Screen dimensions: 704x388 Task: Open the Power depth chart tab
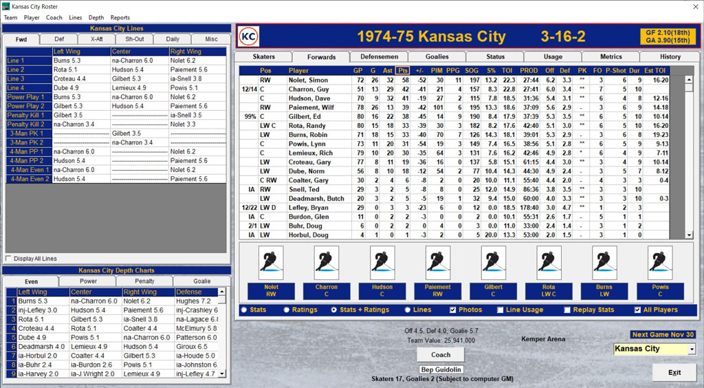(88, 281)
